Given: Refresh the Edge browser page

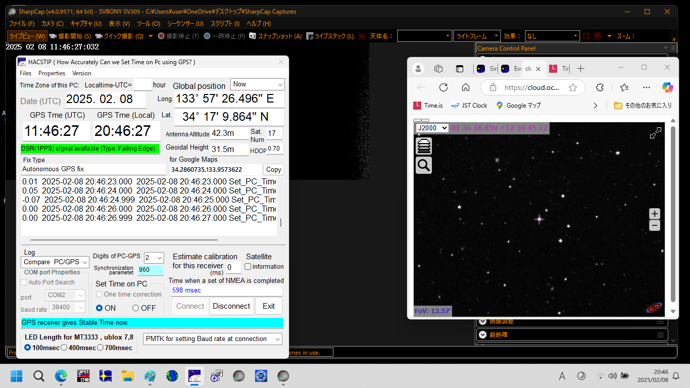Looking at the screenshot, I should point(443,87).
